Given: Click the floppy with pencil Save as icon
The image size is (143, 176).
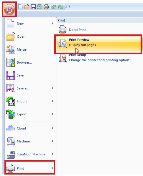Looking at the screenshot, I should click(11, 88).
